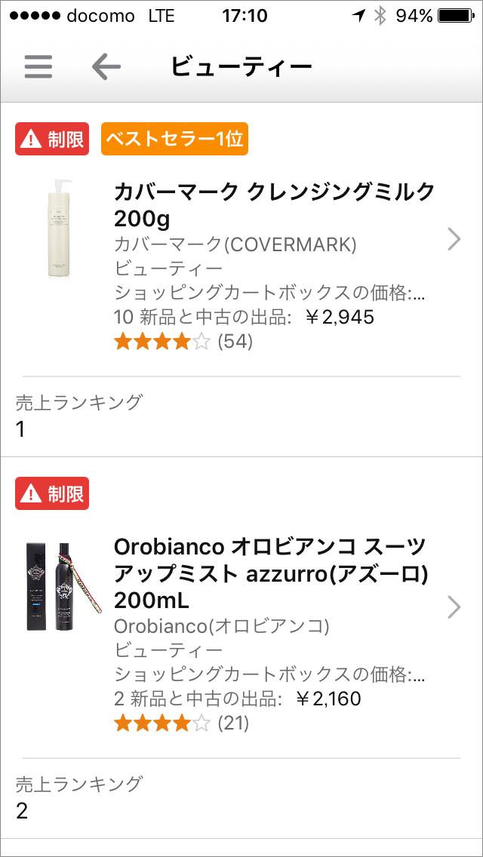Tap the restriction warning badge on Orobianco item

pos(52,493)
